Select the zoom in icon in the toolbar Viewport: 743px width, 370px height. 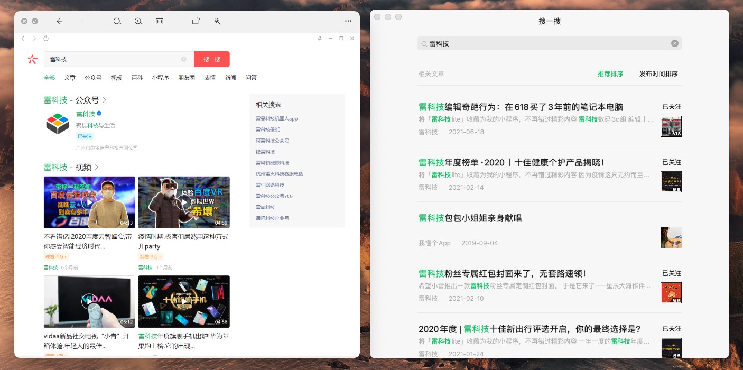coord(137,21)
